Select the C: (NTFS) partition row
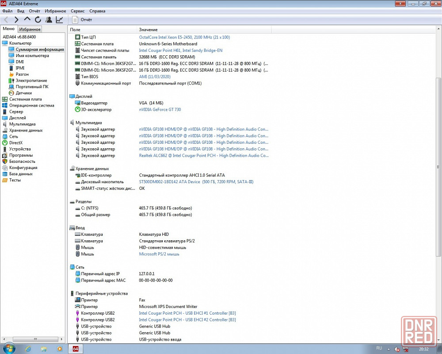This screenshot has height=354, width=442. point(133,208)
